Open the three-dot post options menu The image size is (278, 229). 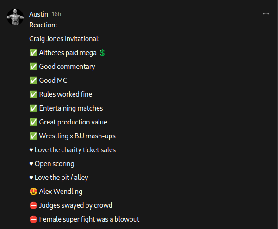click(x=266, y=14)
